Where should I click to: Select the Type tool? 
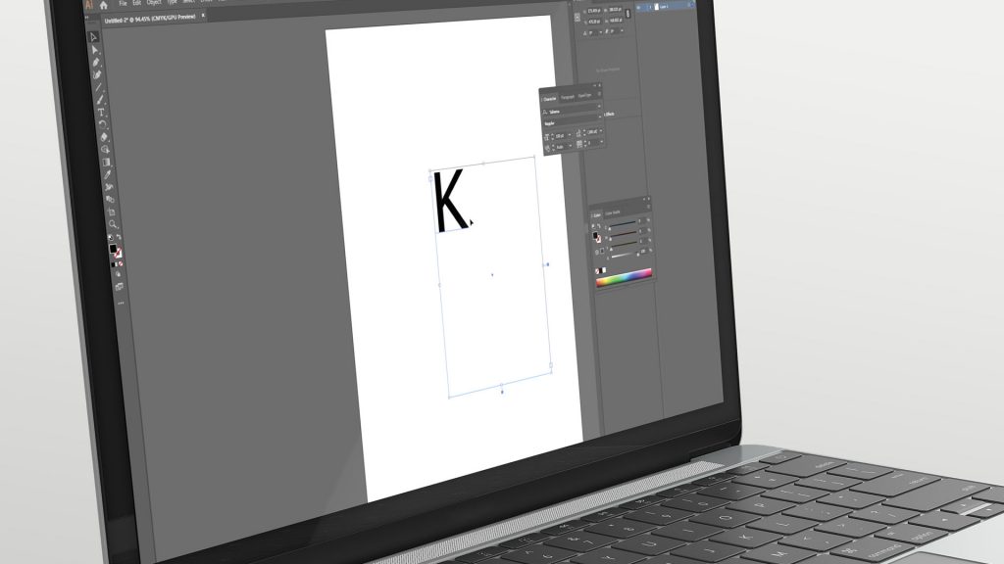coord(101,112)
